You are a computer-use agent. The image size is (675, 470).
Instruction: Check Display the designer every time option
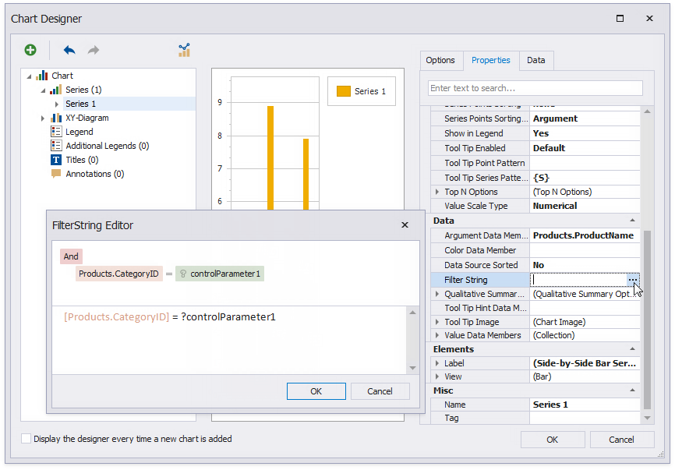click(x=26, y=439)
